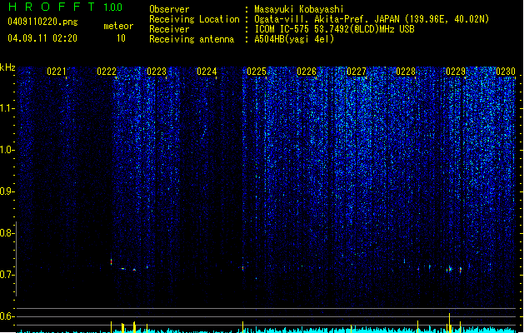Click the 0.7 kHz axis label

tap(7, 275)
